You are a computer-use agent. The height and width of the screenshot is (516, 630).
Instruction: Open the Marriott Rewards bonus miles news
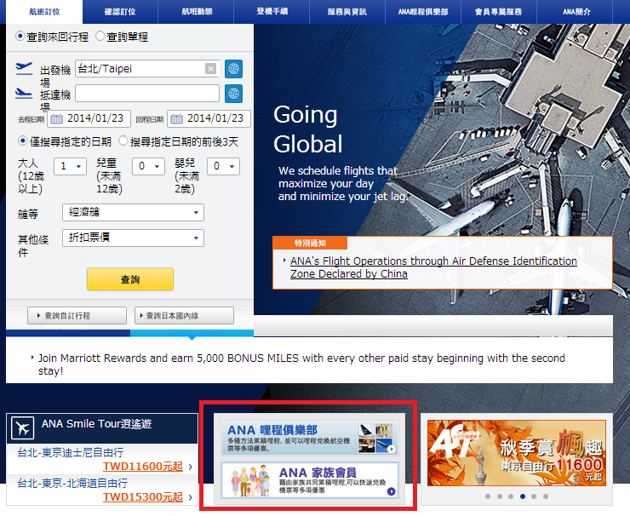coord(301,364)
